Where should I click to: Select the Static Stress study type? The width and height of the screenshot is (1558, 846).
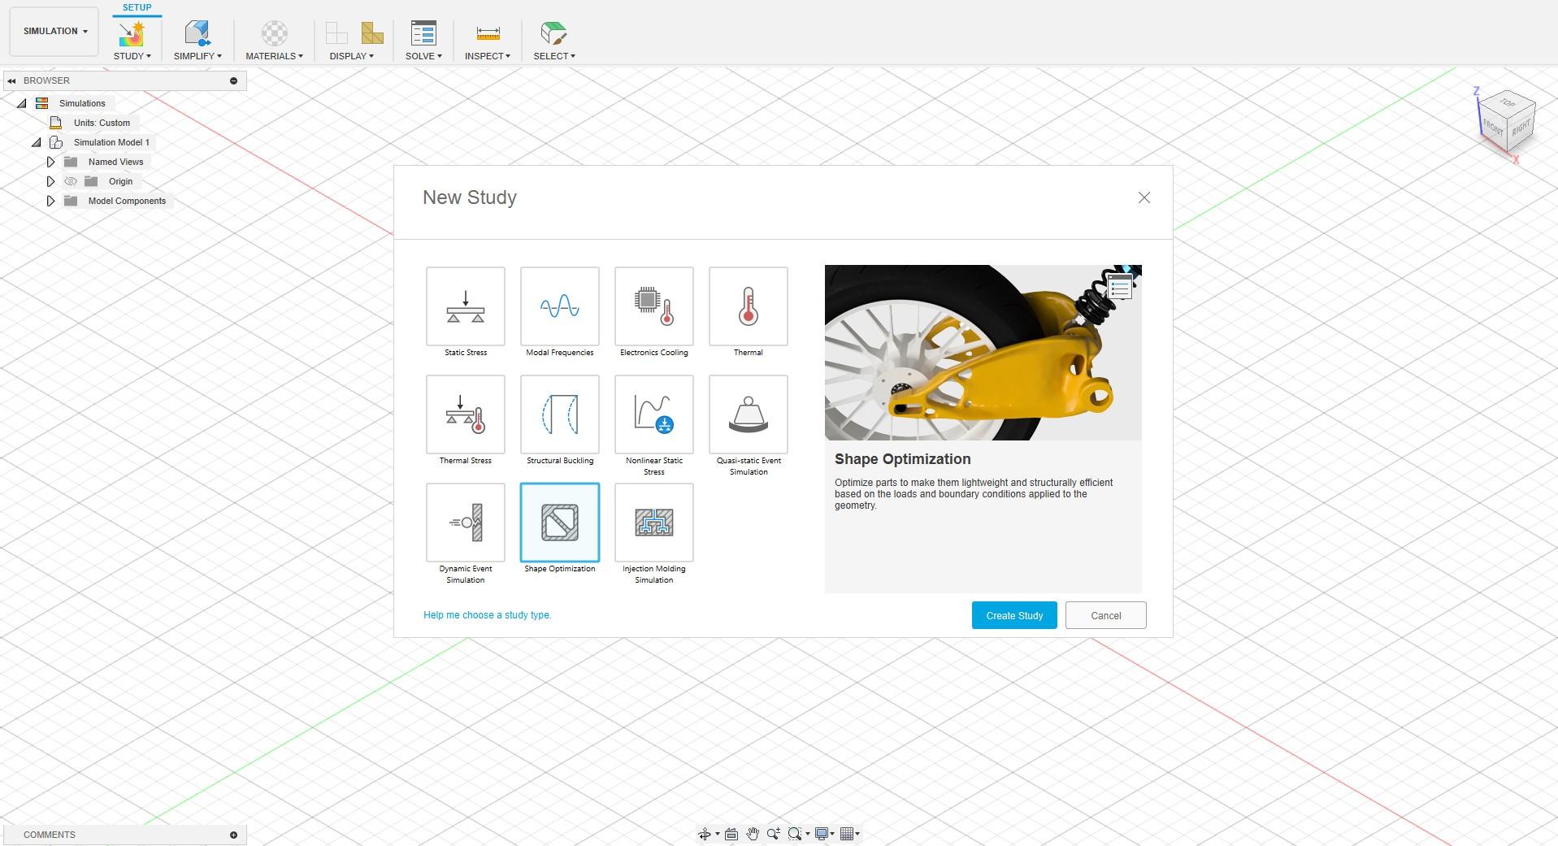pyautogui.click(x=465, y=306)
